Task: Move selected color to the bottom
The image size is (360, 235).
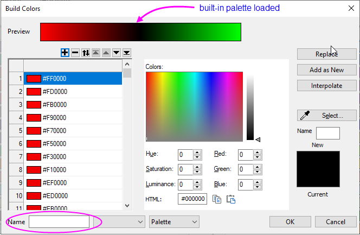Action: pos(126,53)
